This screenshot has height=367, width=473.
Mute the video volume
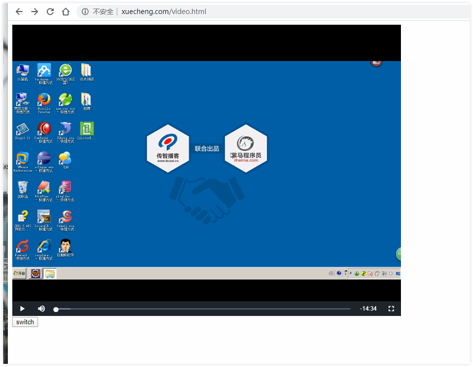pos(42,309)
